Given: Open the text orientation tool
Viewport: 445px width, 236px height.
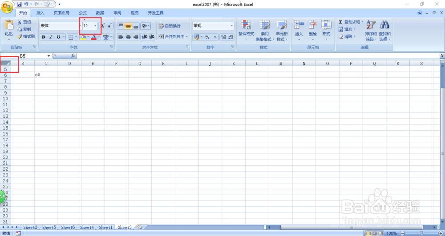Looking at the screenshot, I should (146, 26).
